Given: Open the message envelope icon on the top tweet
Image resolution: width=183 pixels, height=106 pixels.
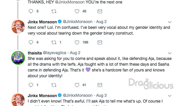Looking at the screenshot, I should pos(100,11).
